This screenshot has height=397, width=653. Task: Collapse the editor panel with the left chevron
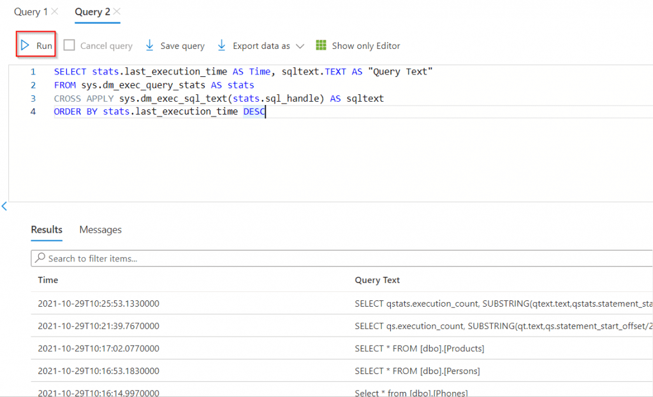[x=4, y=205]
